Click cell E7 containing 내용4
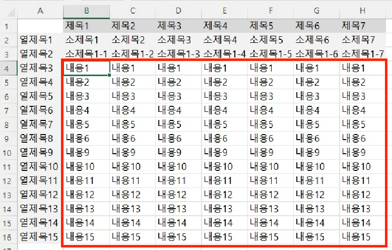The height and width of the screenshot is (250, 392). click(x=225, y=110)
